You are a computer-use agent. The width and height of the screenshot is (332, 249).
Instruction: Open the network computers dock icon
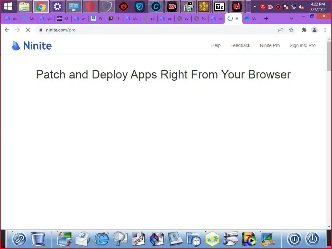(65, 239)
